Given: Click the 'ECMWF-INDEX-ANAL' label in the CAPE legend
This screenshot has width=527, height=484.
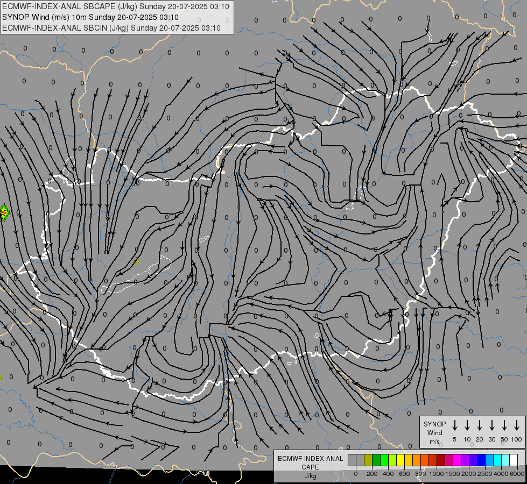Looking at the screenshot, I should click(x=310, y=459).
